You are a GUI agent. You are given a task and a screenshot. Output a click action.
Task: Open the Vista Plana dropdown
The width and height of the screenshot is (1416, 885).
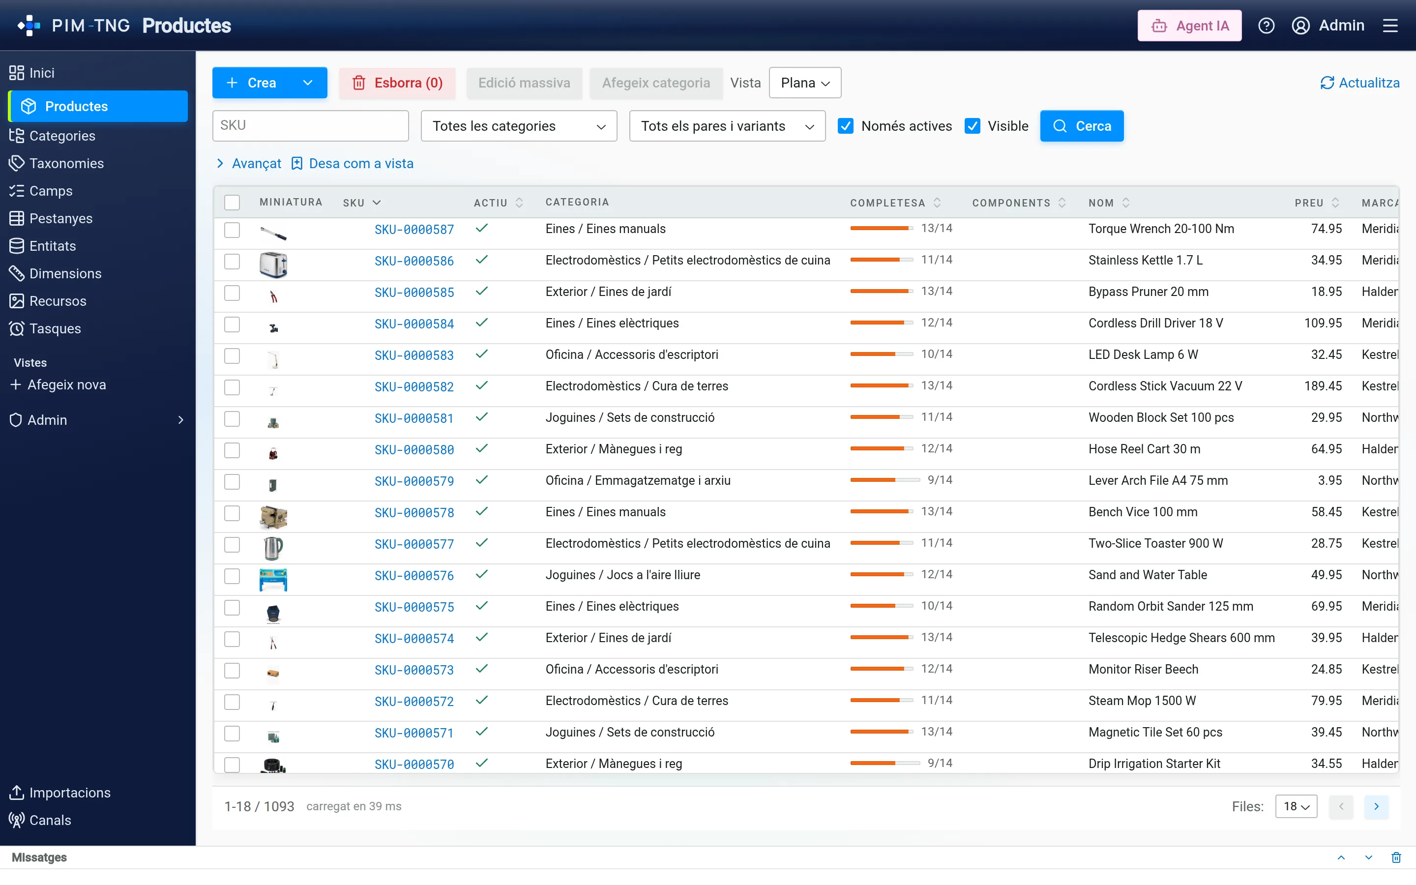point(804,83)
